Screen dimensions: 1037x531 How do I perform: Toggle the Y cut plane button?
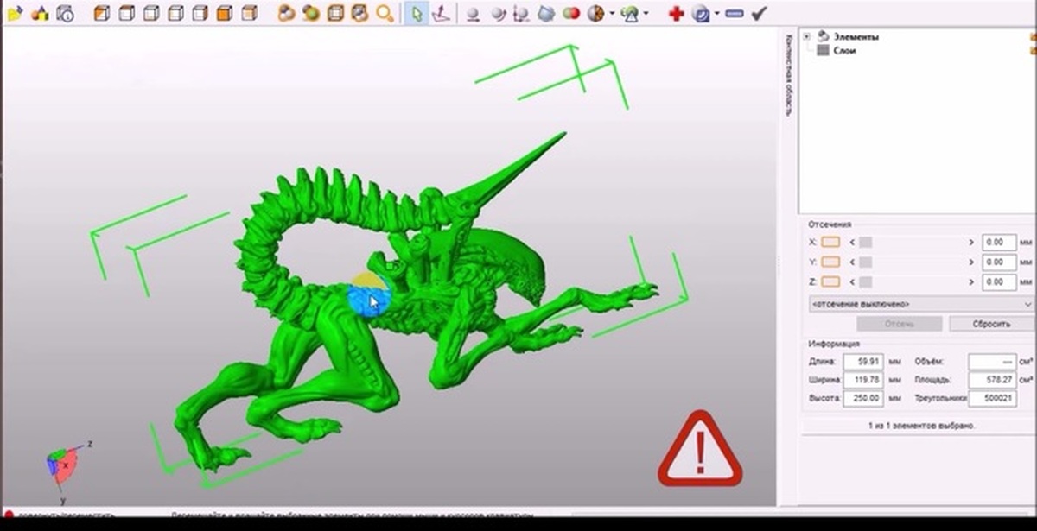pyautogui.click(x=831, y=262)
